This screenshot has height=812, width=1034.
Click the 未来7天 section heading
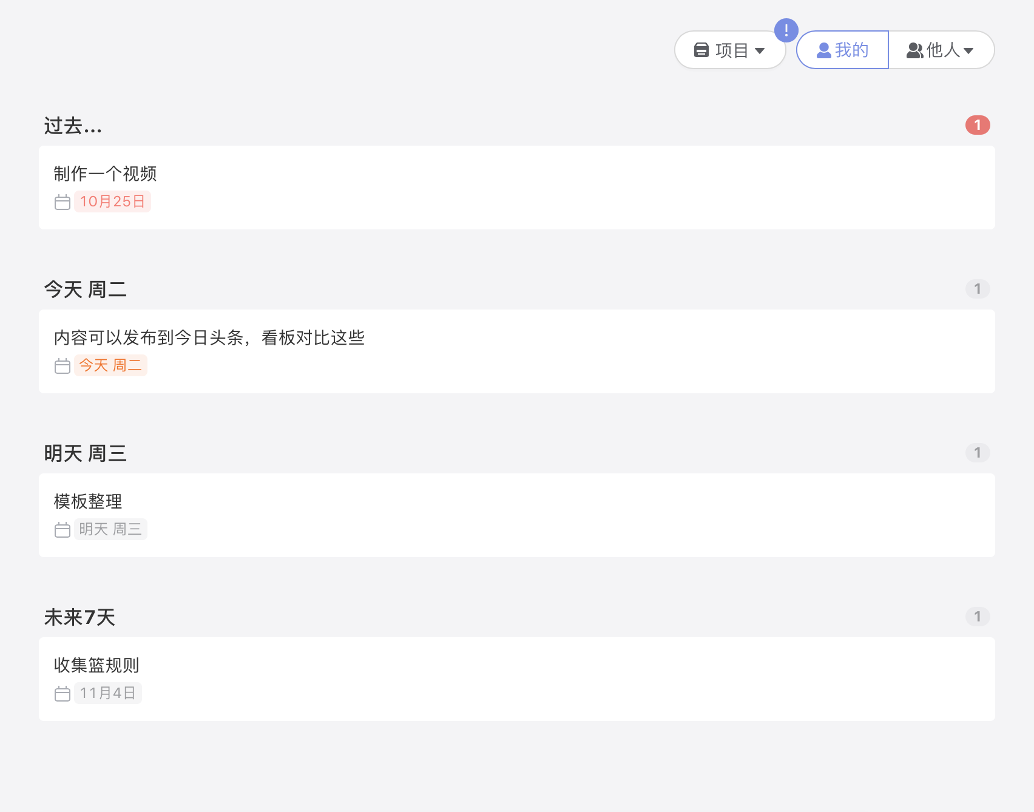pos(79,617)
